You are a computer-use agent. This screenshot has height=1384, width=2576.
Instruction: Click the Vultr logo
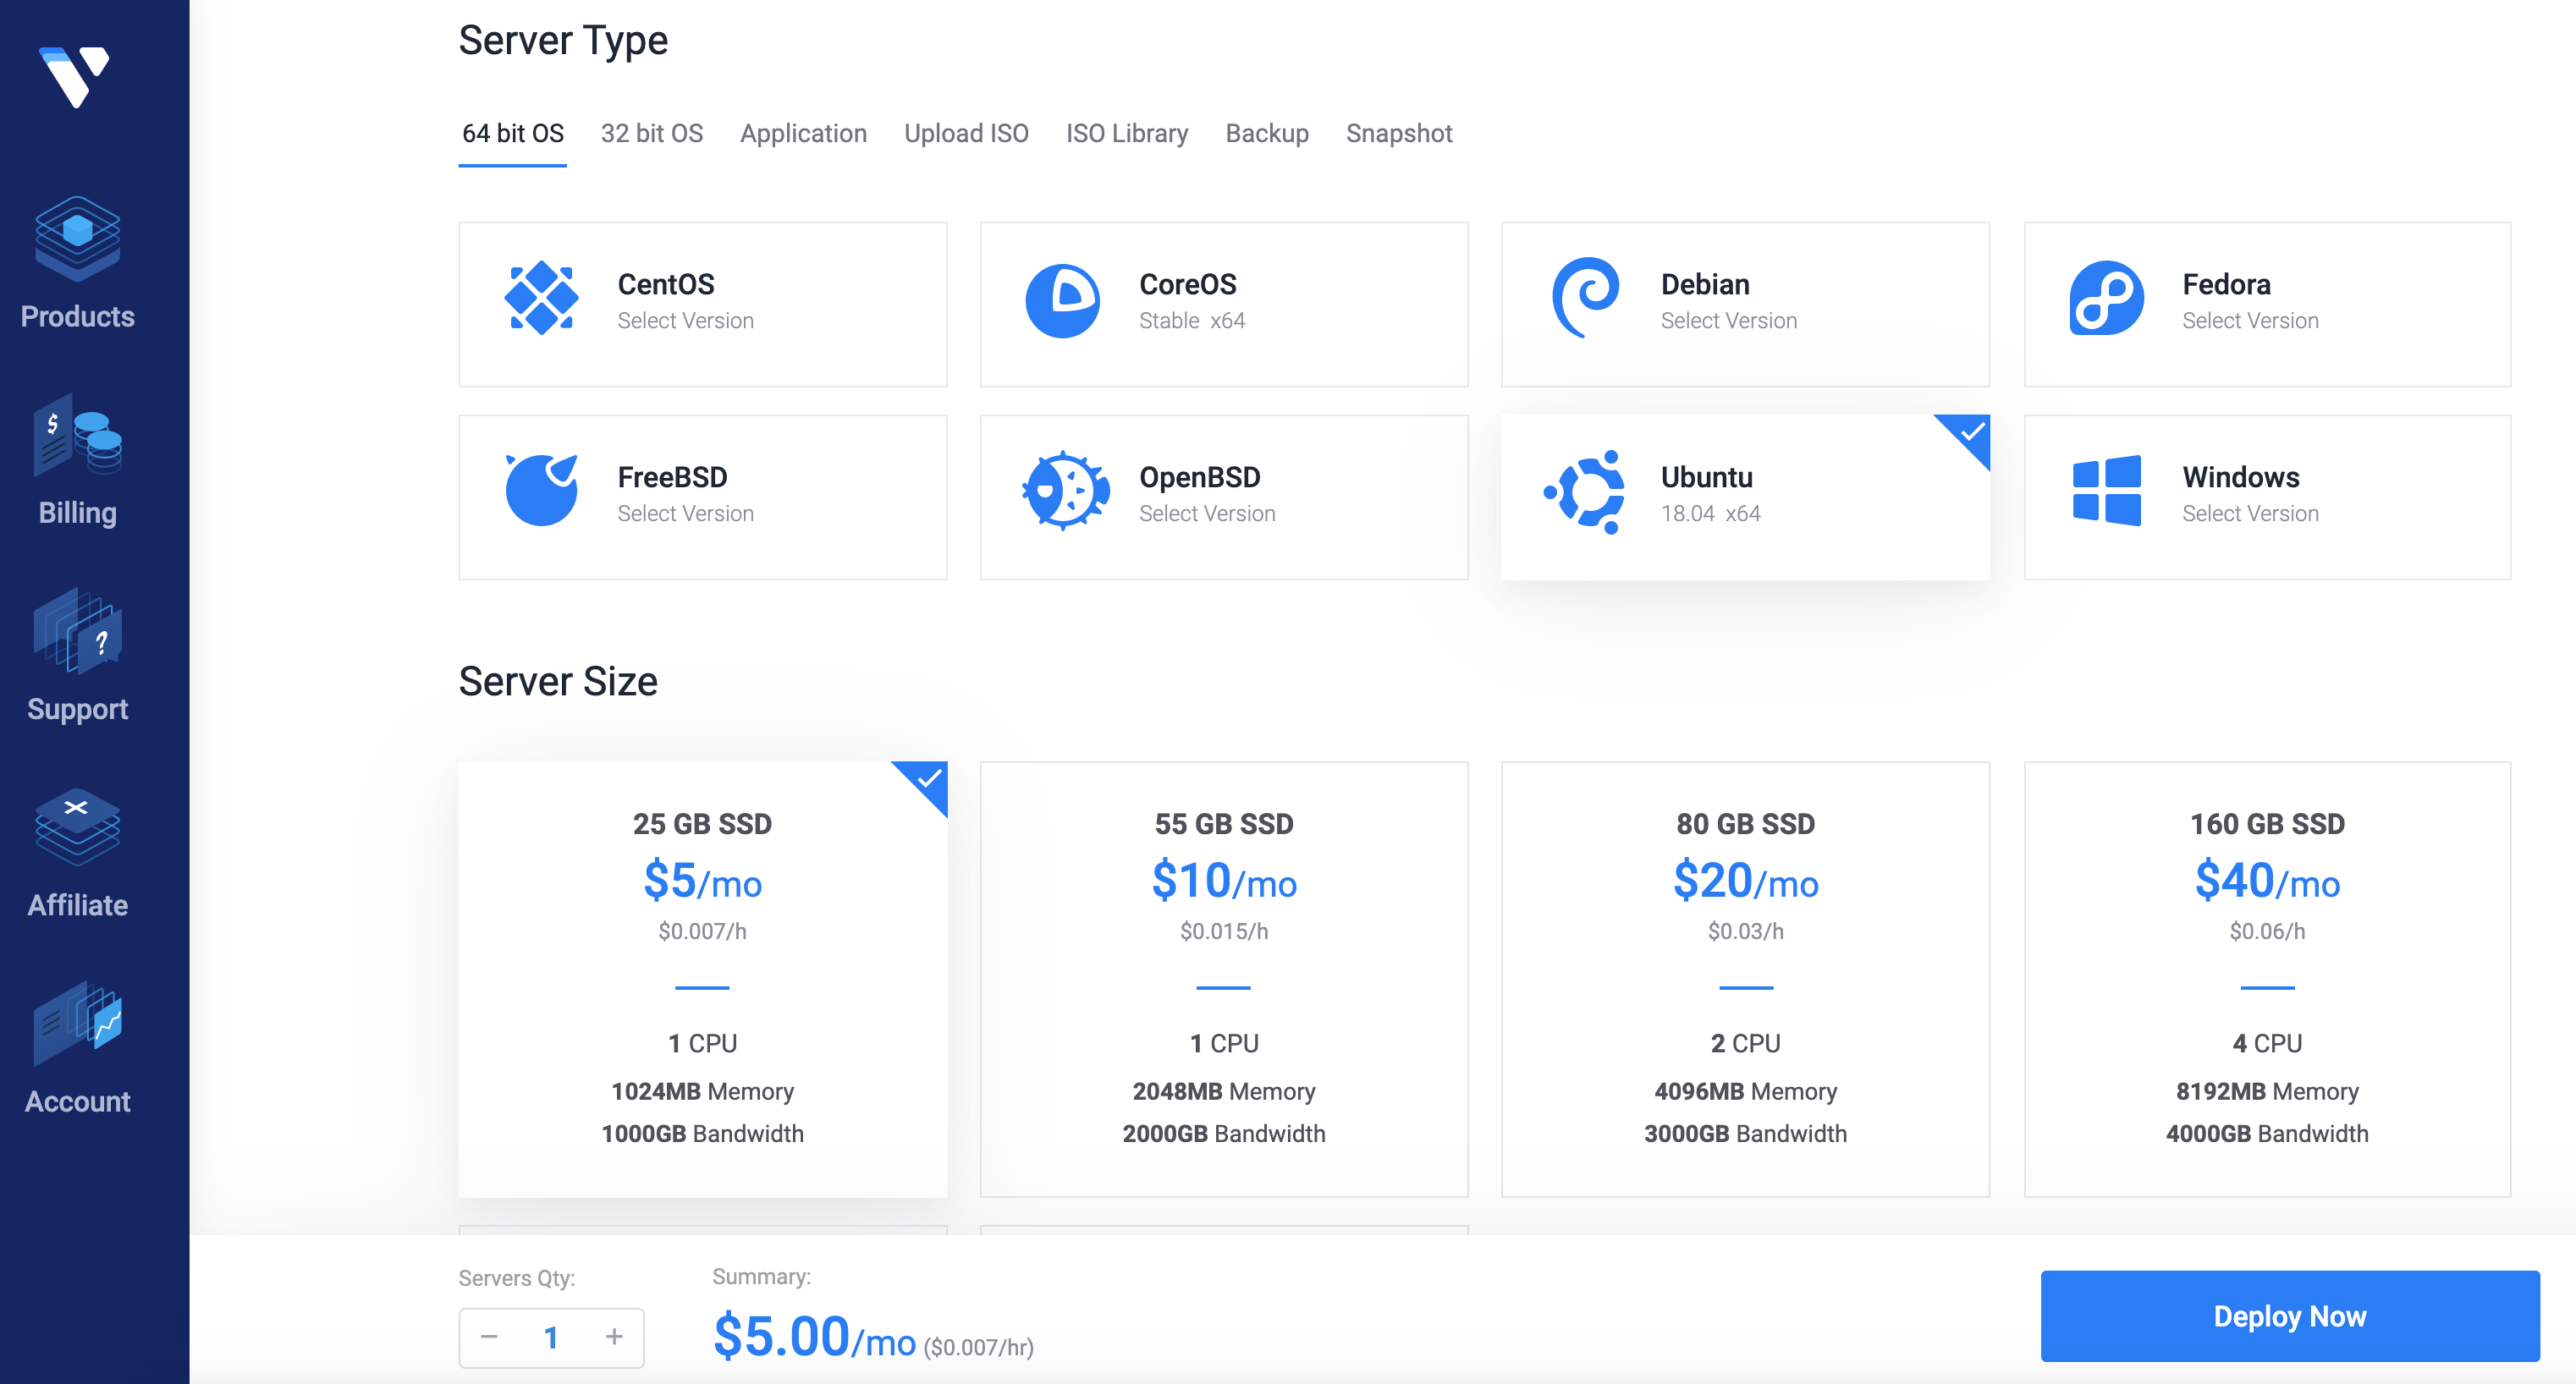click(75, 76)
